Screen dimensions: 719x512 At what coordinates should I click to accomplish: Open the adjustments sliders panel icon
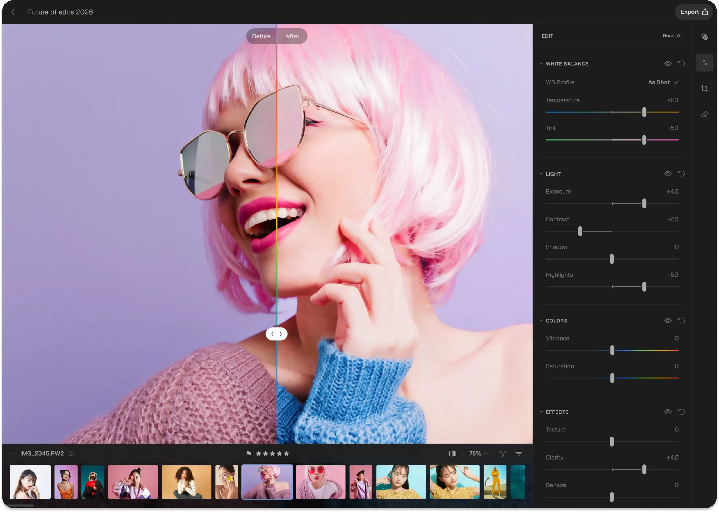(x=704, y=63)
